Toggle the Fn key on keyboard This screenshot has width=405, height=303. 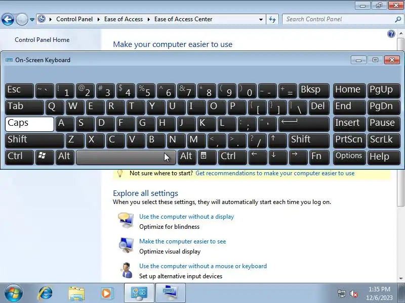tap(319, 158)
